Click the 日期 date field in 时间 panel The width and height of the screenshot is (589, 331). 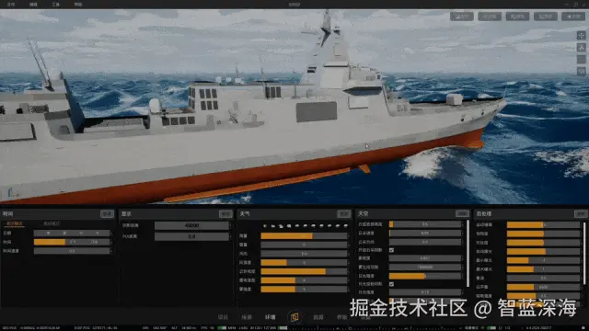coord(72,233)
